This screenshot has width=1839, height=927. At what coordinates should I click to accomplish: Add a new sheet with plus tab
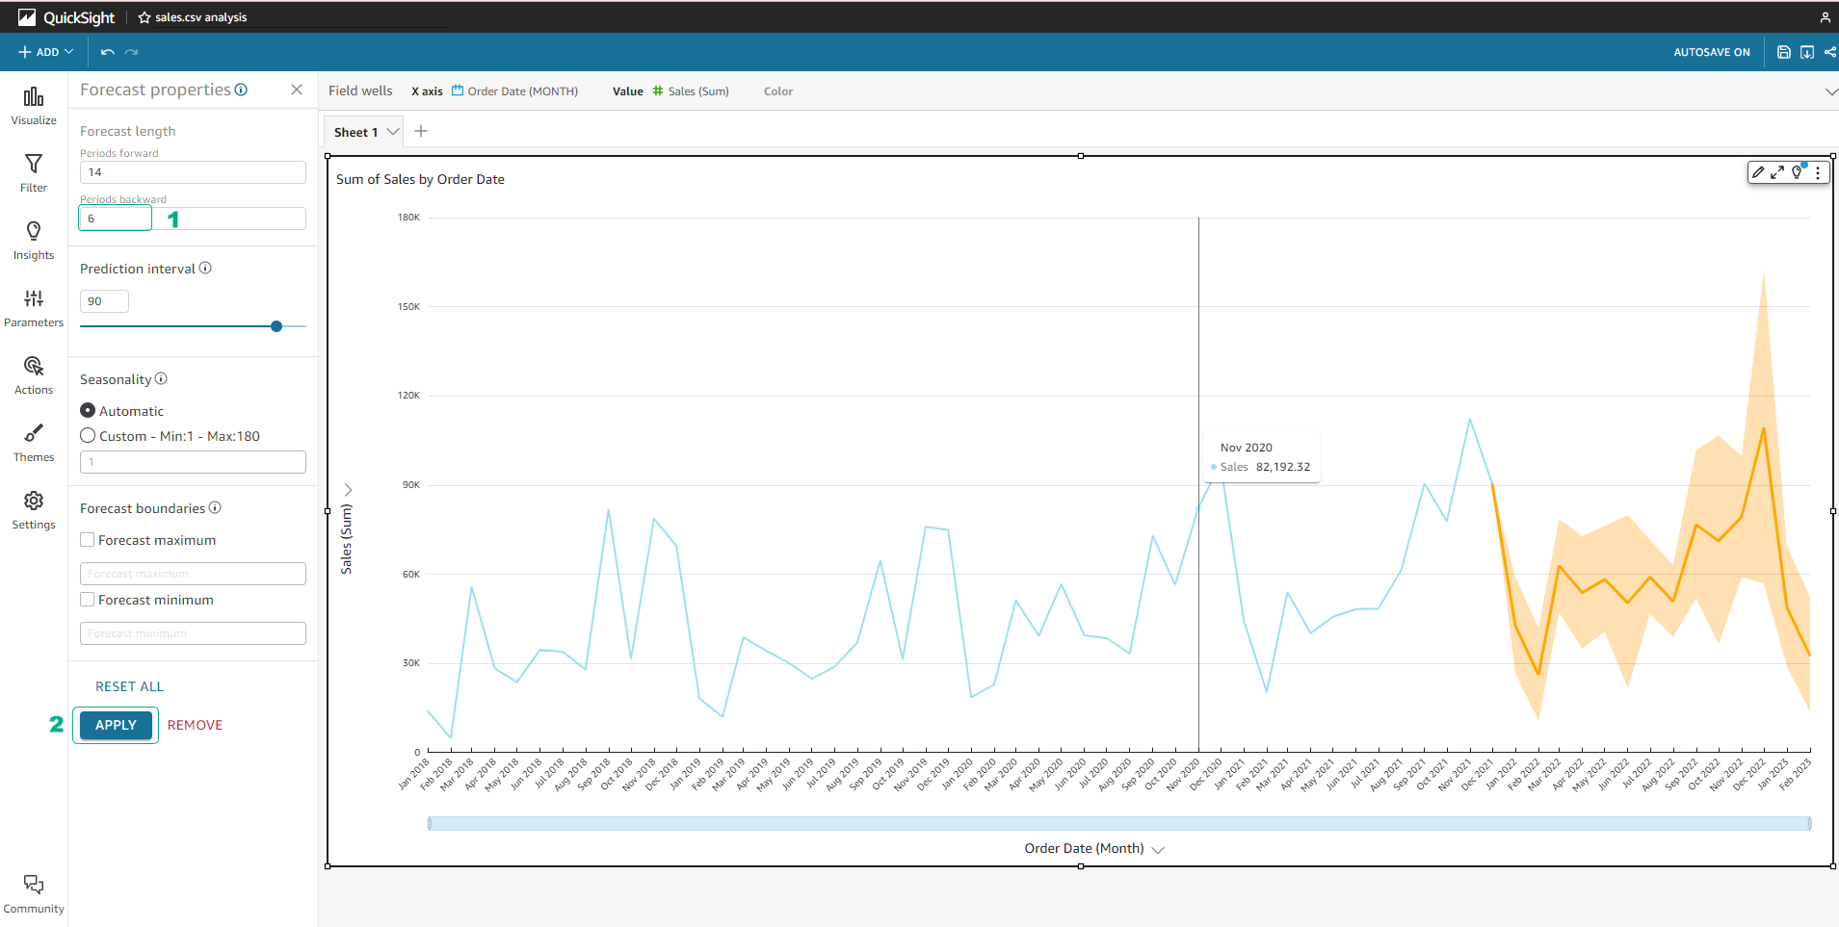pos(421,131)
